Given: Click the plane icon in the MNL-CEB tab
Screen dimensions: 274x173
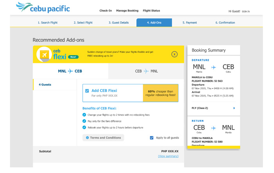Looking at the screenshot, I should click(70, 71).
